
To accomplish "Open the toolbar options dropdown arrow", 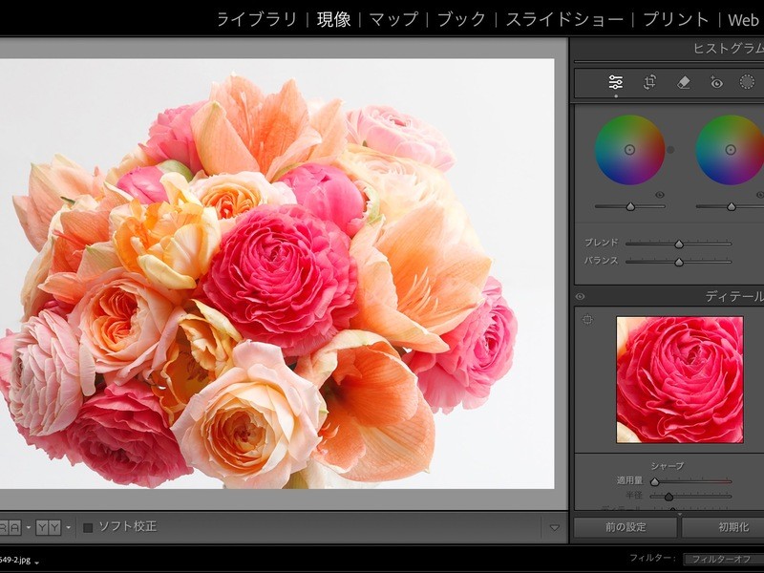I will pyautogui.click(x=554, y=527).
